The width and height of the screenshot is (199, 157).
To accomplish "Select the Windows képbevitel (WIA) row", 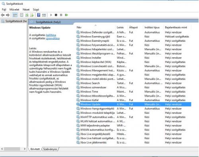I will pyautogui.click(x=134, y=62).
